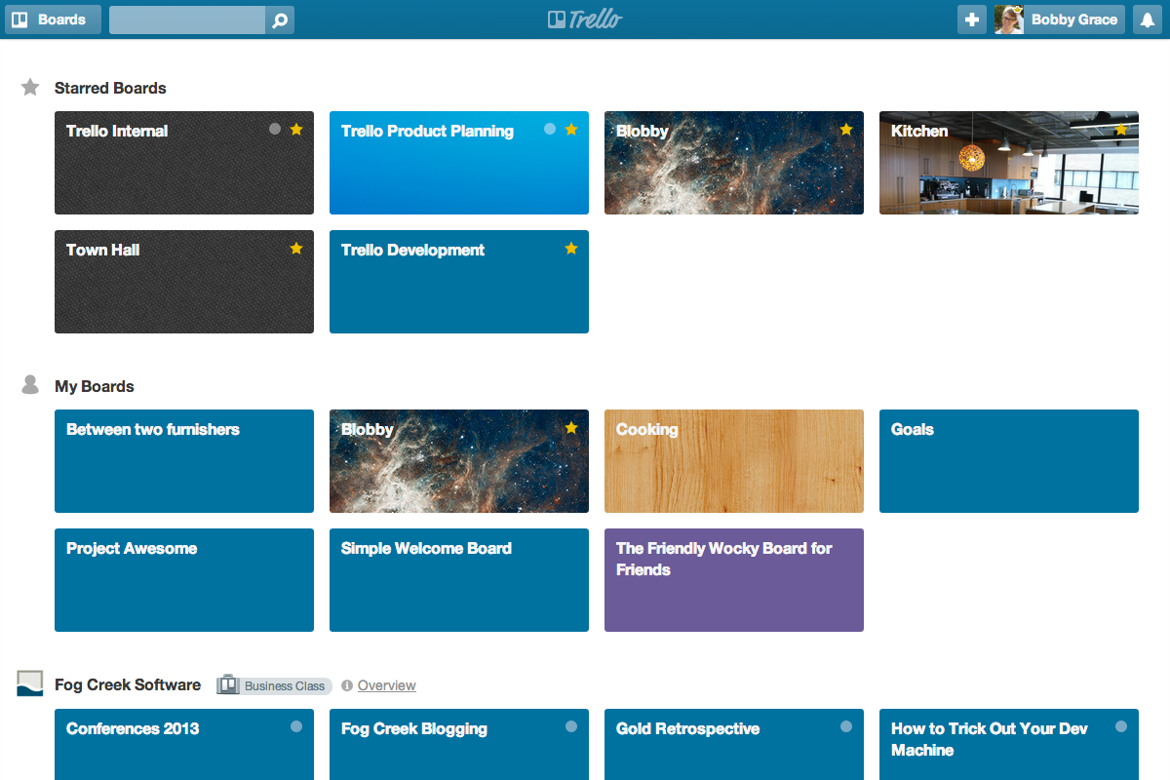
Task: Open the Goals board
Action: (1009, 461)
